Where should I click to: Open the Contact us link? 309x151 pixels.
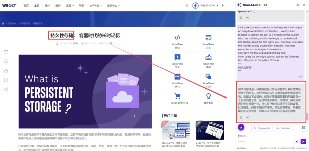(x=242, y=148)
